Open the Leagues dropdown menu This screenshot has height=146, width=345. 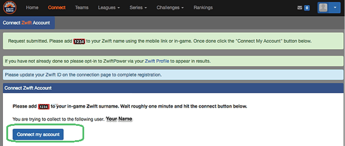click(x=109, y=8)
